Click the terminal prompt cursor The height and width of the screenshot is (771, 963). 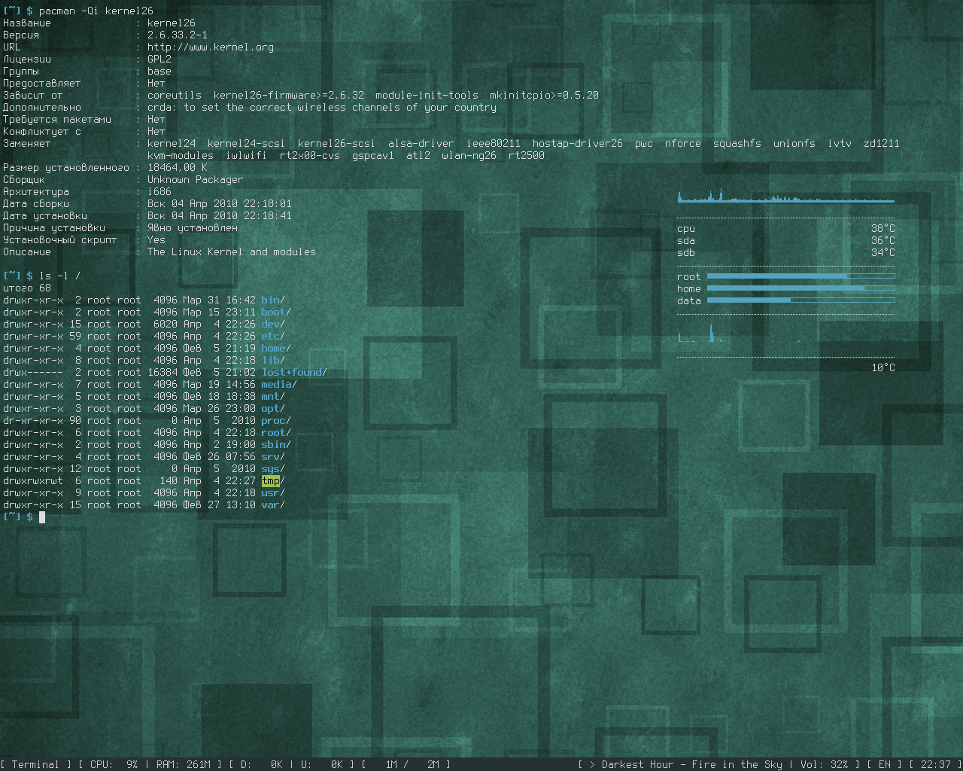click(x=42, y=517)
